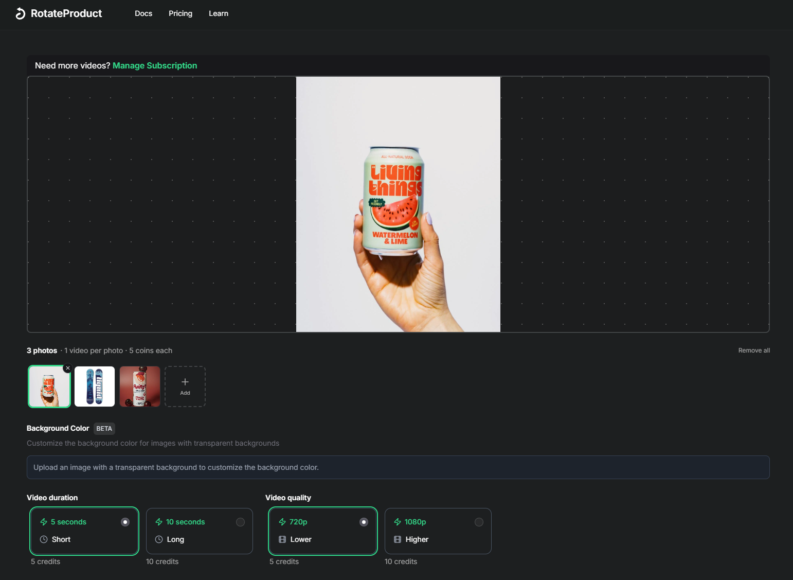Select the 720p quality radio button
Screen dimensions: 793x580
pyautogui.click(x=364, y=522)
